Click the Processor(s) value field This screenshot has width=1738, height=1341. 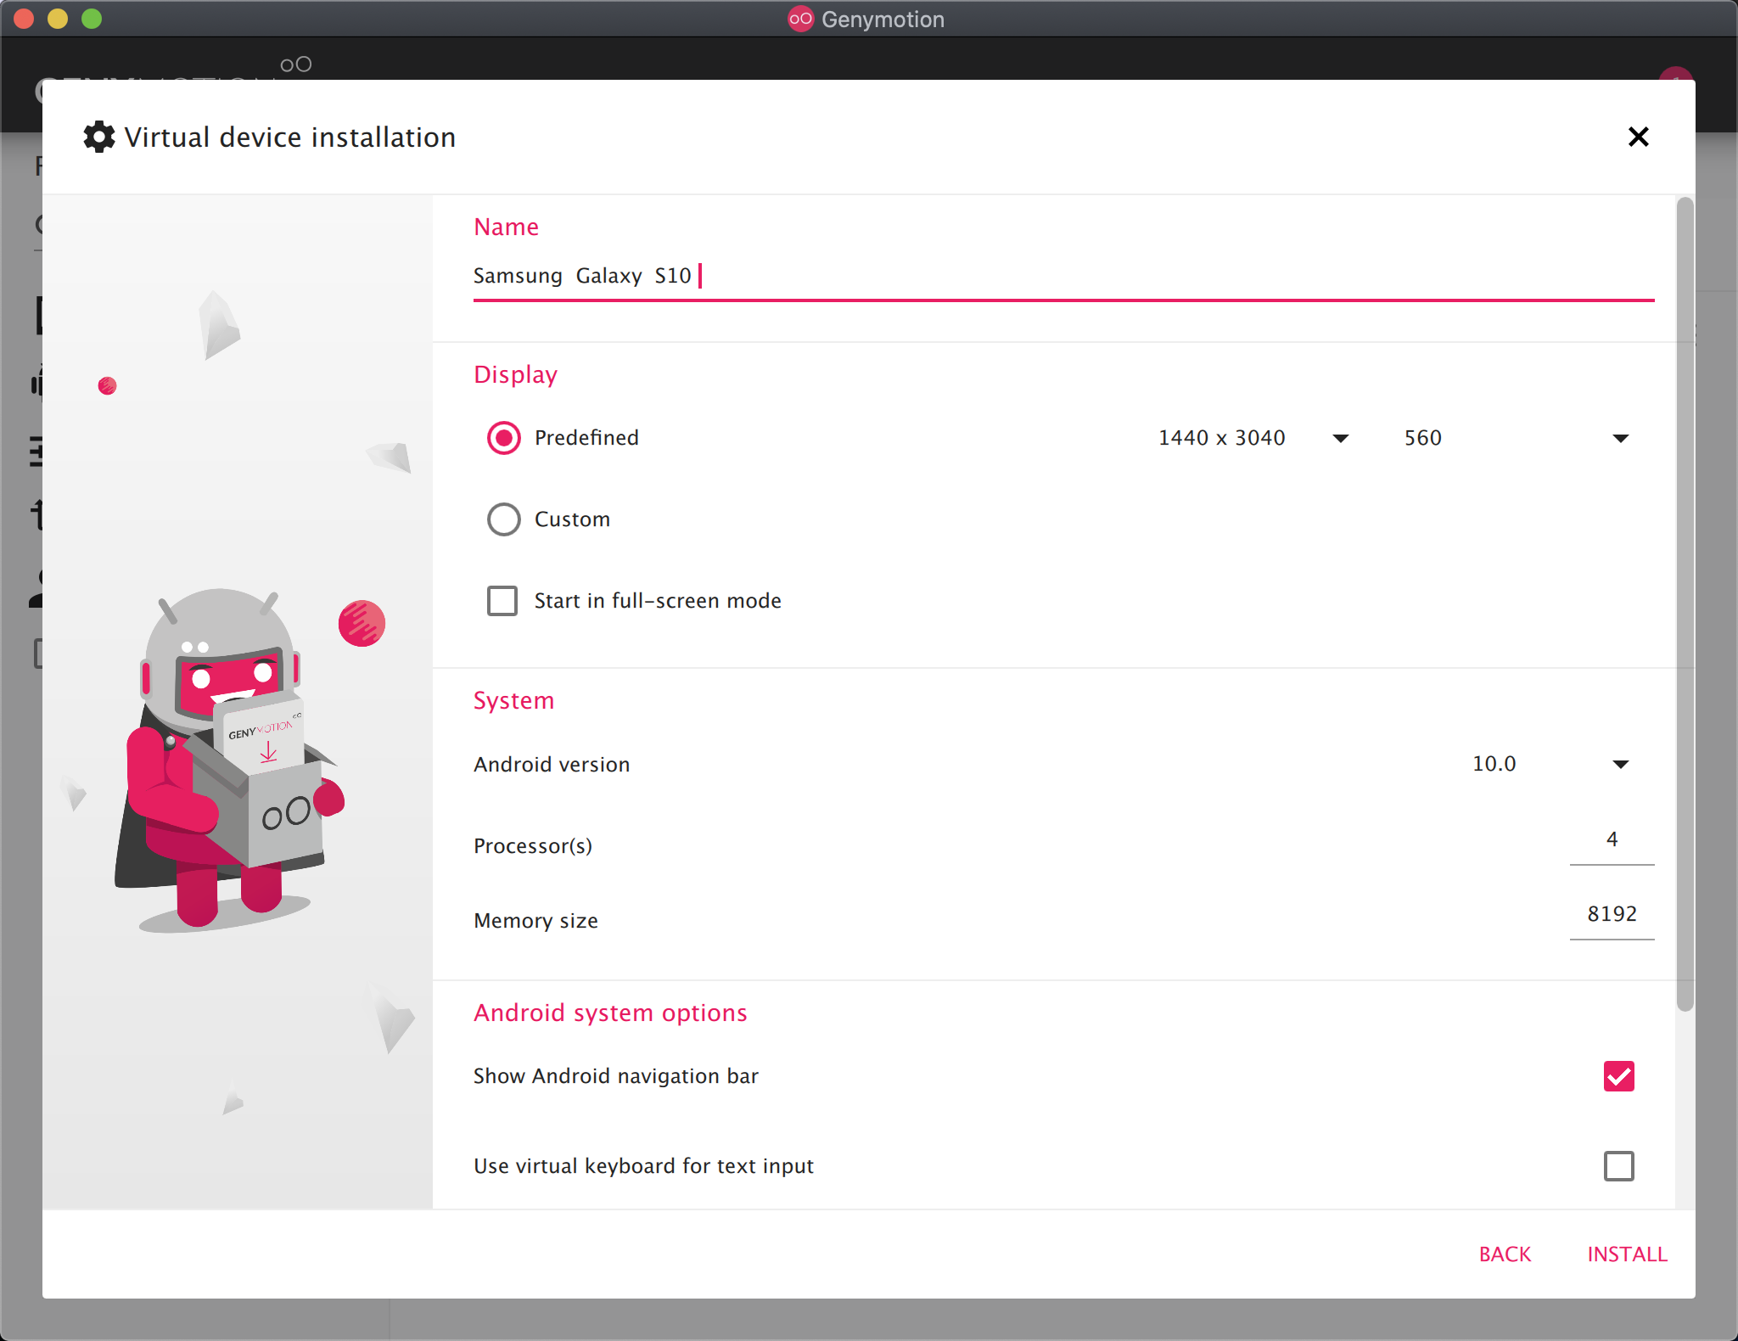tap(1612, 840)
